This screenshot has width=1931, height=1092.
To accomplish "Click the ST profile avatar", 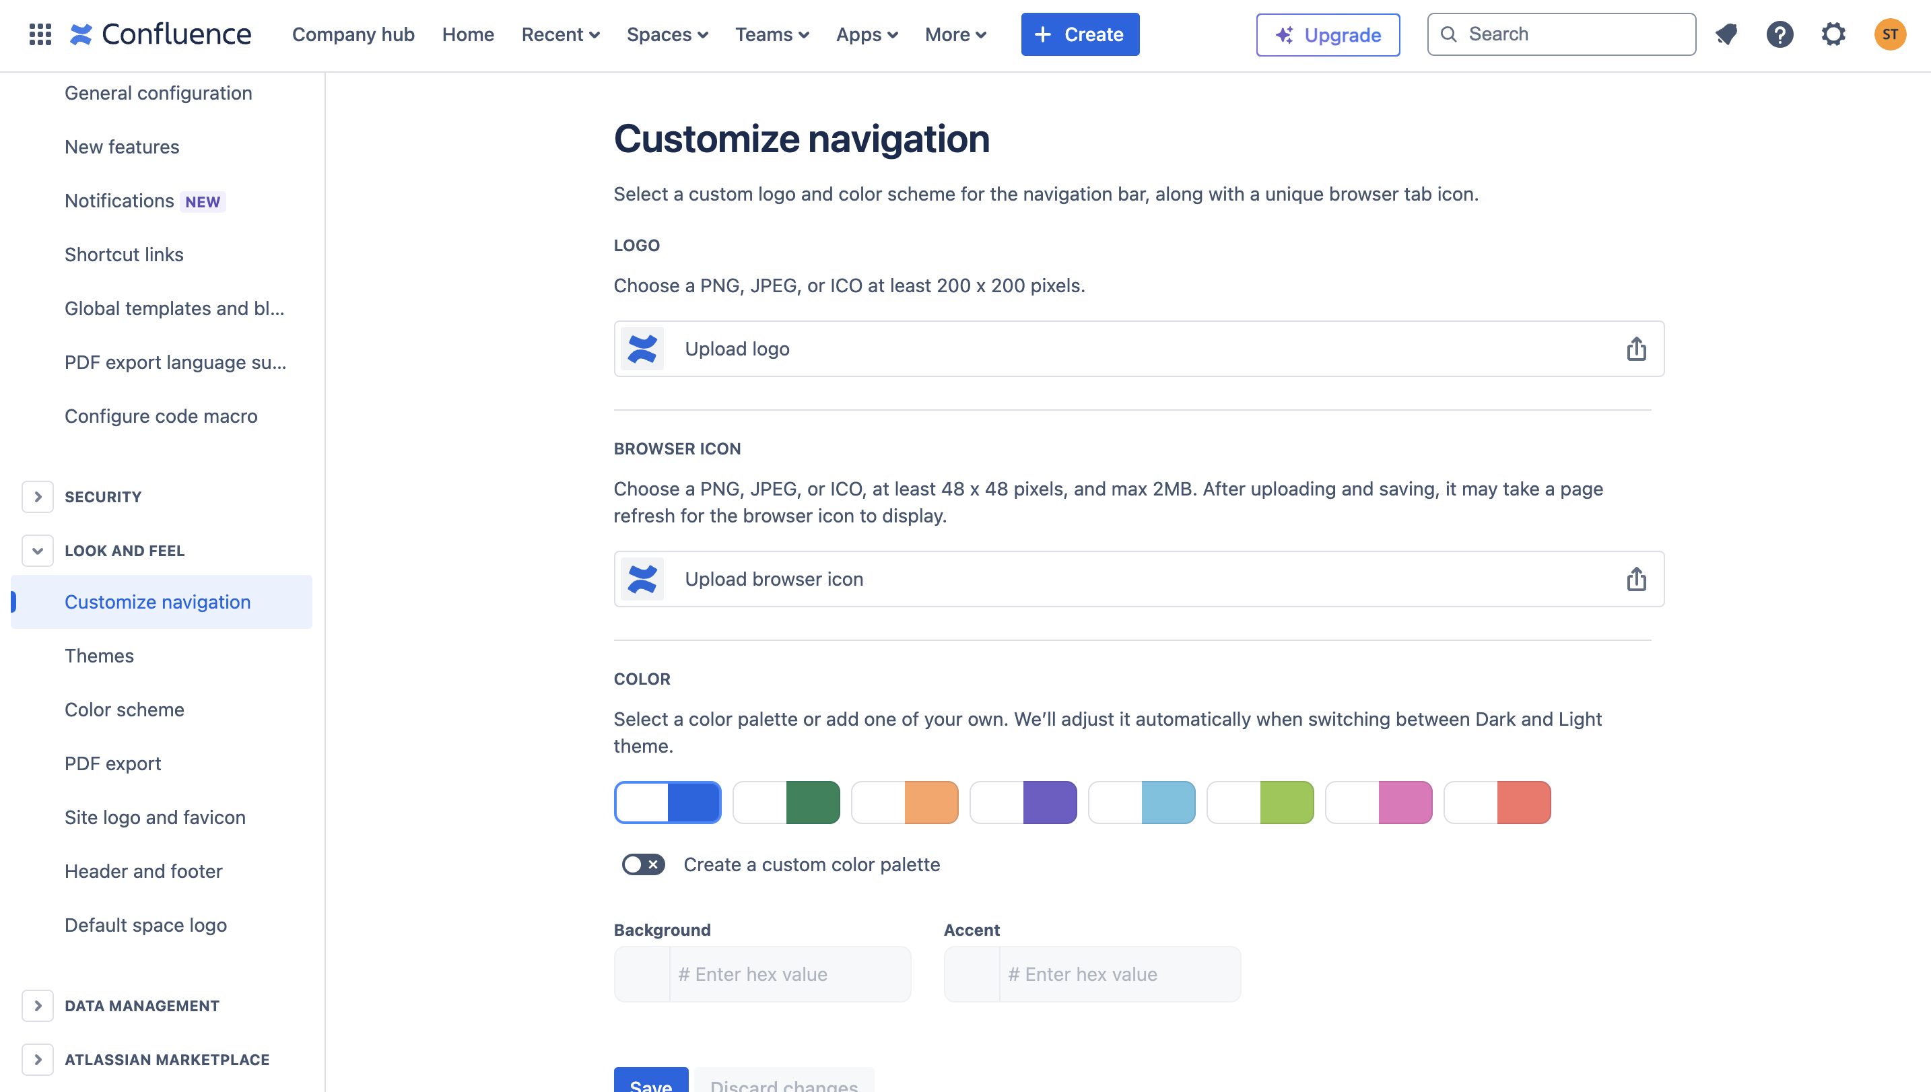I will pos(1889,34).
